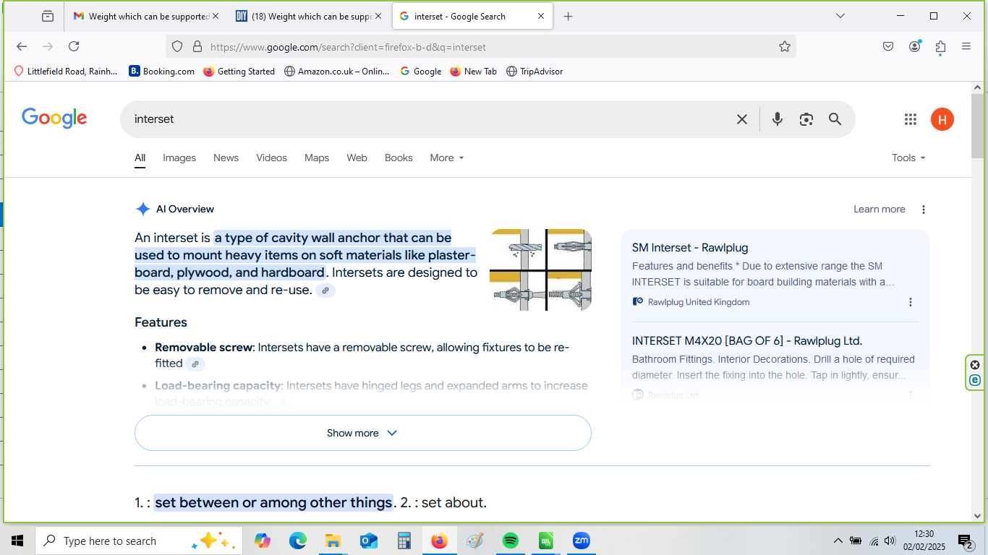Open the Firefox application menu

pyautogui.click(x=966, y=47)
